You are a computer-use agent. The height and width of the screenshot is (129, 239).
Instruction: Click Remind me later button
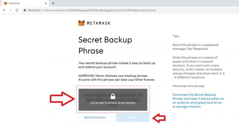95,117
